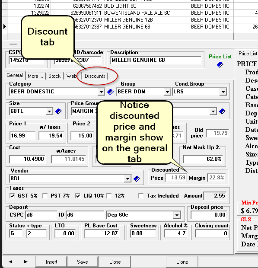Click the Clone button
The height and width of the screenshot is (268, 258).
182,262
